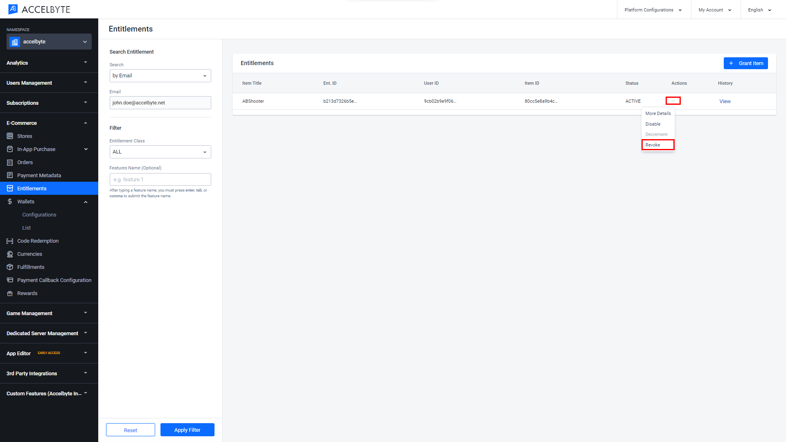Click the Rewards sidebar icon
786x442 pixels.
point(10,293)
